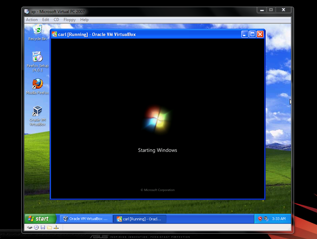Click the network adapter status icon
This screenshot has height=239, width=317.
tap(56, 227)
